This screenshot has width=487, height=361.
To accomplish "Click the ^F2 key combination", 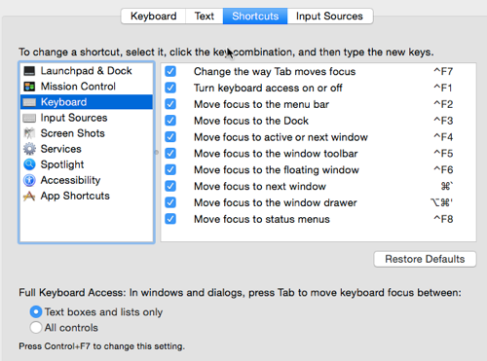I will point(443,104).
